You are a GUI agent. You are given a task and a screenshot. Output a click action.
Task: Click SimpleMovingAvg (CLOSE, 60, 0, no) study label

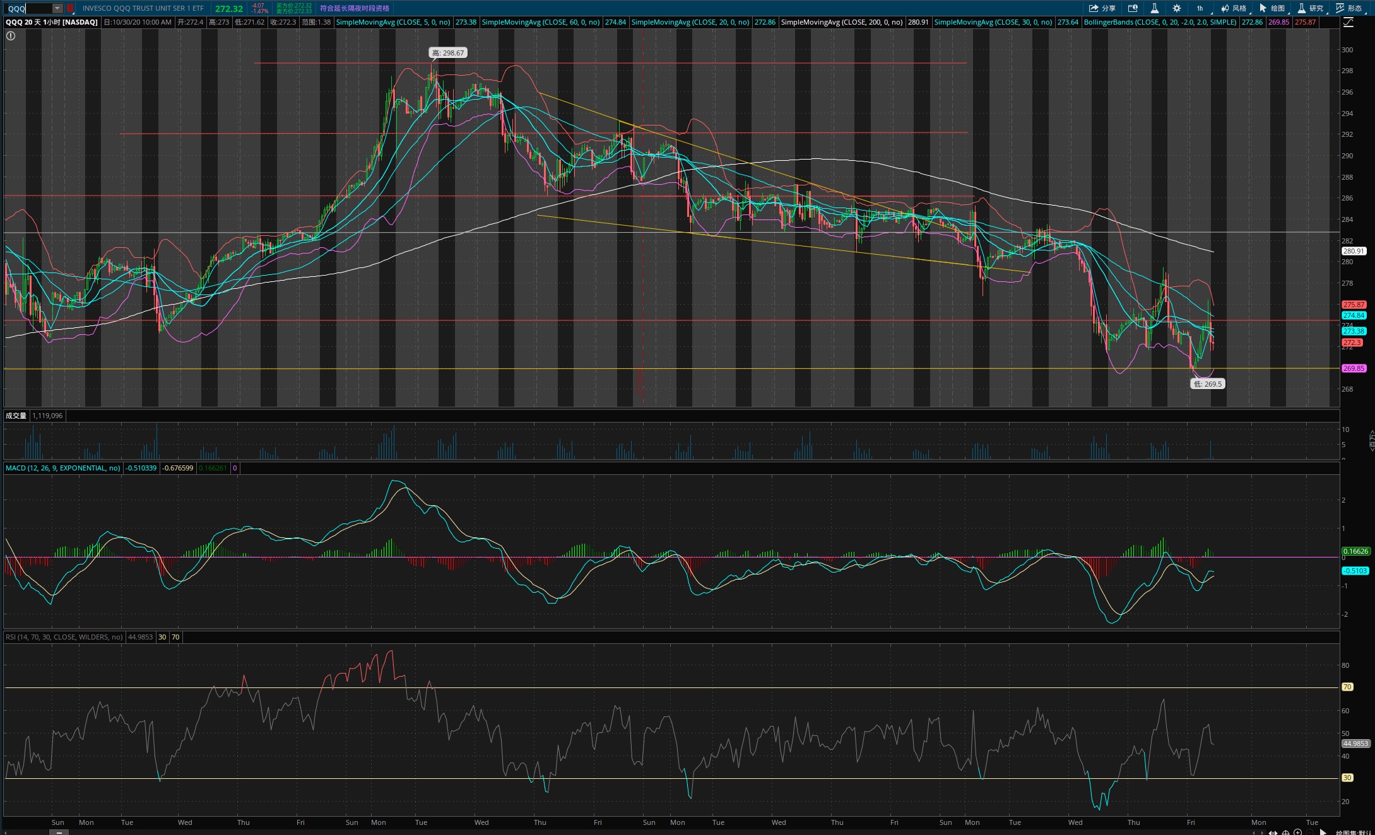click(x=541, y=22)
